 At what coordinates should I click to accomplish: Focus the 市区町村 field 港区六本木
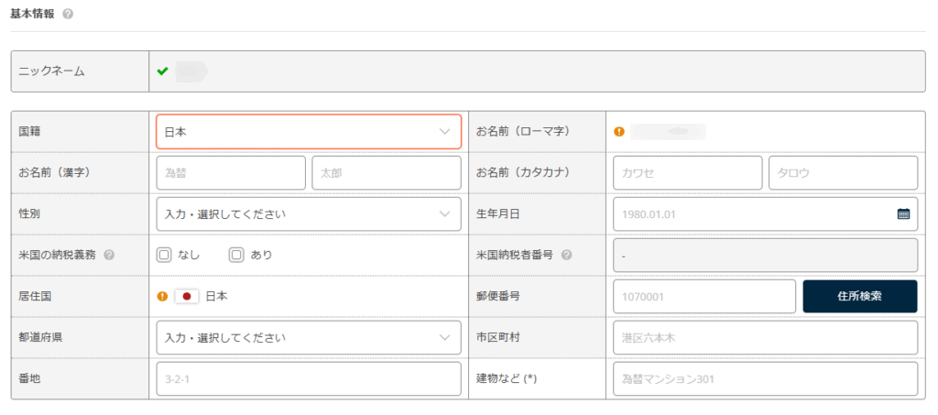point(765,337)
